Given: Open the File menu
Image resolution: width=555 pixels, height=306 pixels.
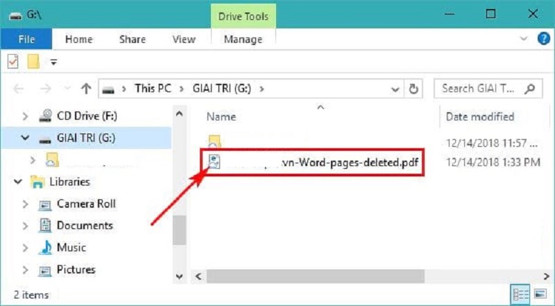Looking at the screenshot, I should click(x=26, y=39).
